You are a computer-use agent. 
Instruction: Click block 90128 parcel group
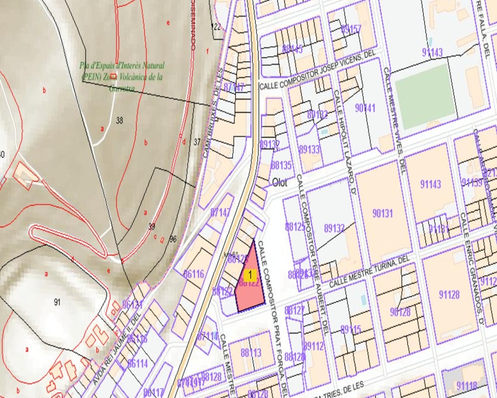click(x=400, y=312)
